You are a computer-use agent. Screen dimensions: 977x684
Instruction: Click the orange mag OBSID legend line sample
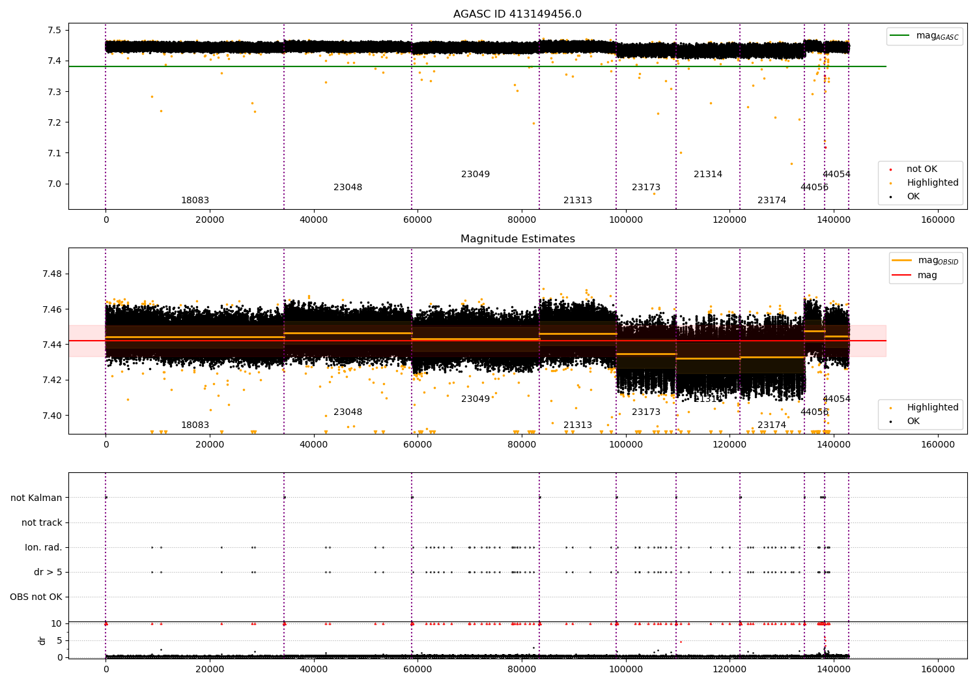pos(902,261)
